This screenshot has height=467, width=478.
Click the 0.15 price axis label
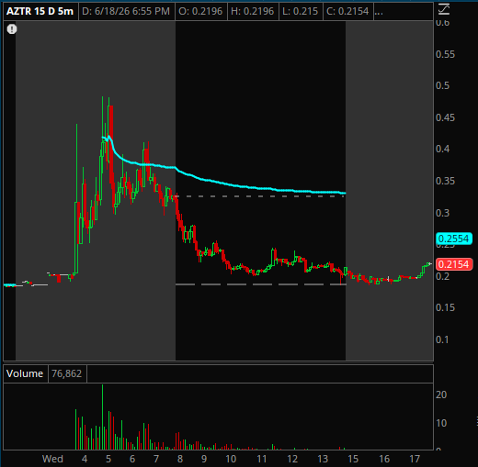coord(445,307)
